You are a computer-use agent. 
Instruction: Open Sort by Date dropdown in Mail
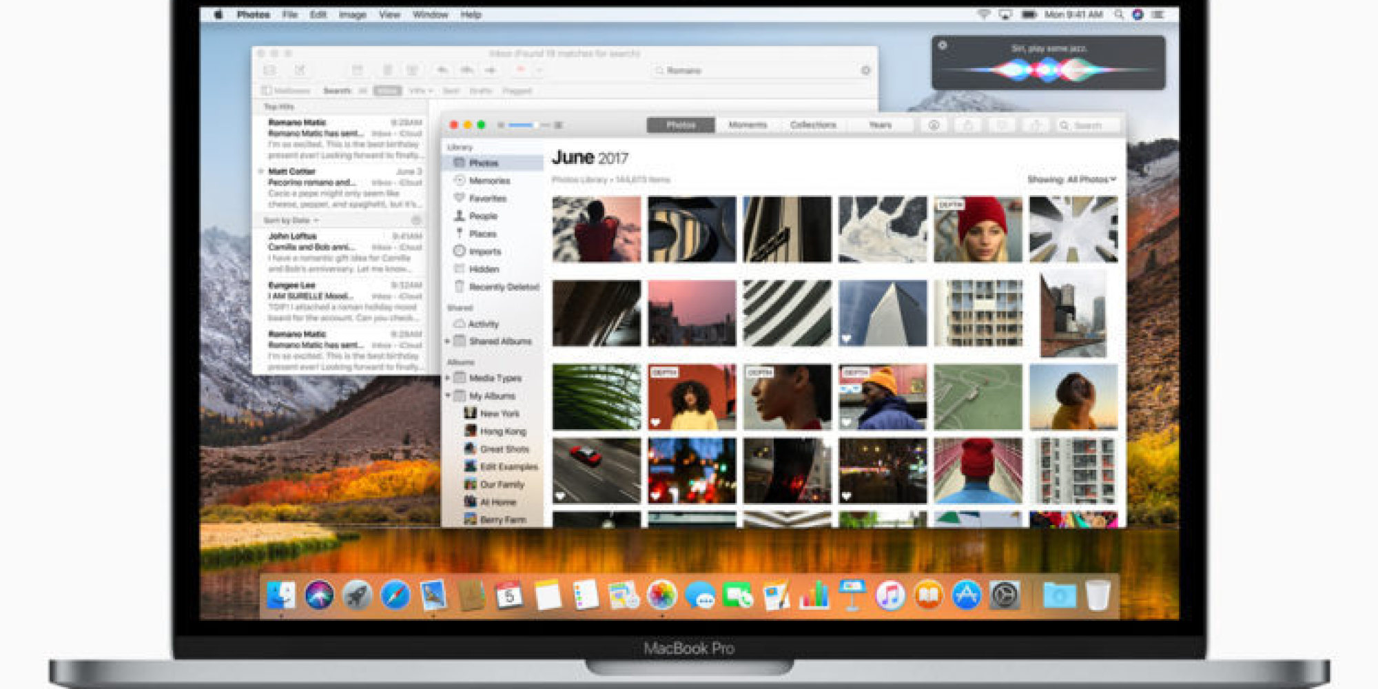[291, 220]
